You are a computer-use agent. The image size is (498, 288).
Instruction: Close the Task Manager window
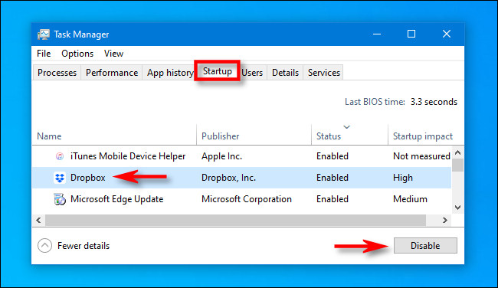coord(447,34)
